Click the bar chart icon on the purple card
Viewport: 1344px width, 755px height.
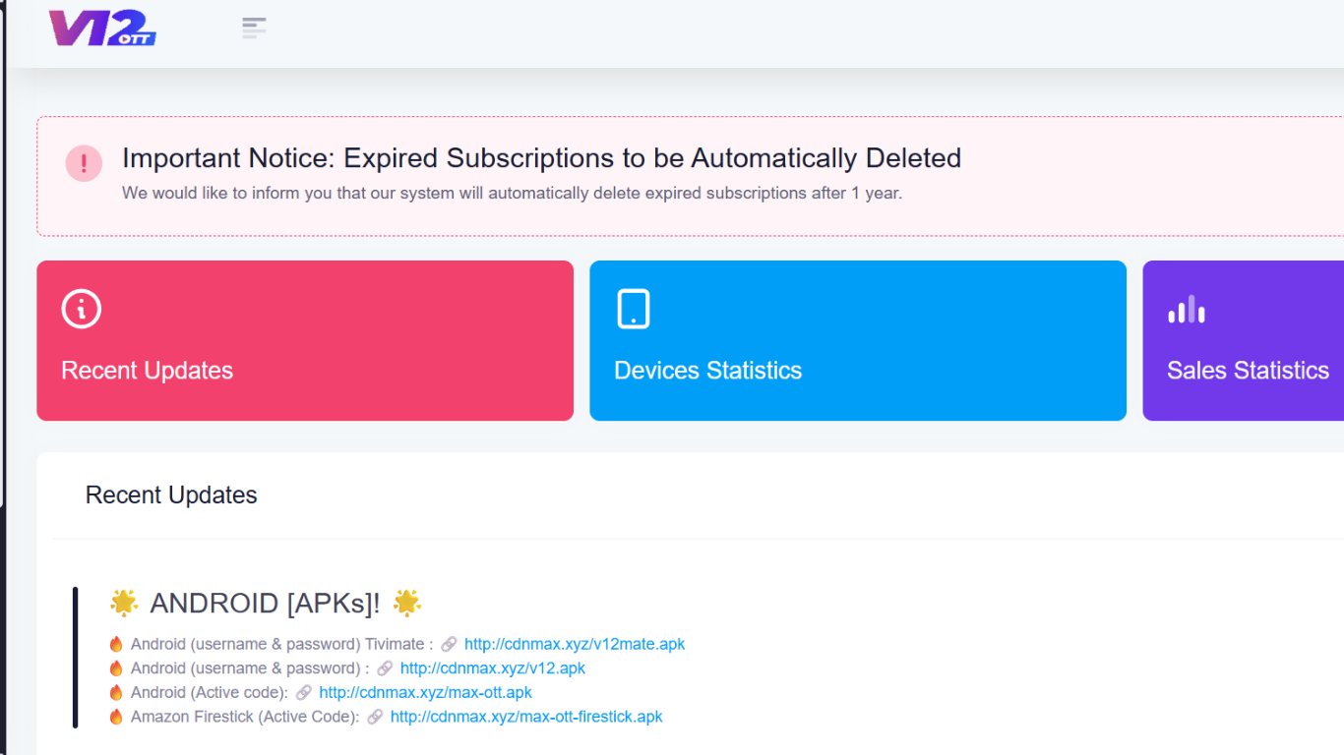[1187, 310]
